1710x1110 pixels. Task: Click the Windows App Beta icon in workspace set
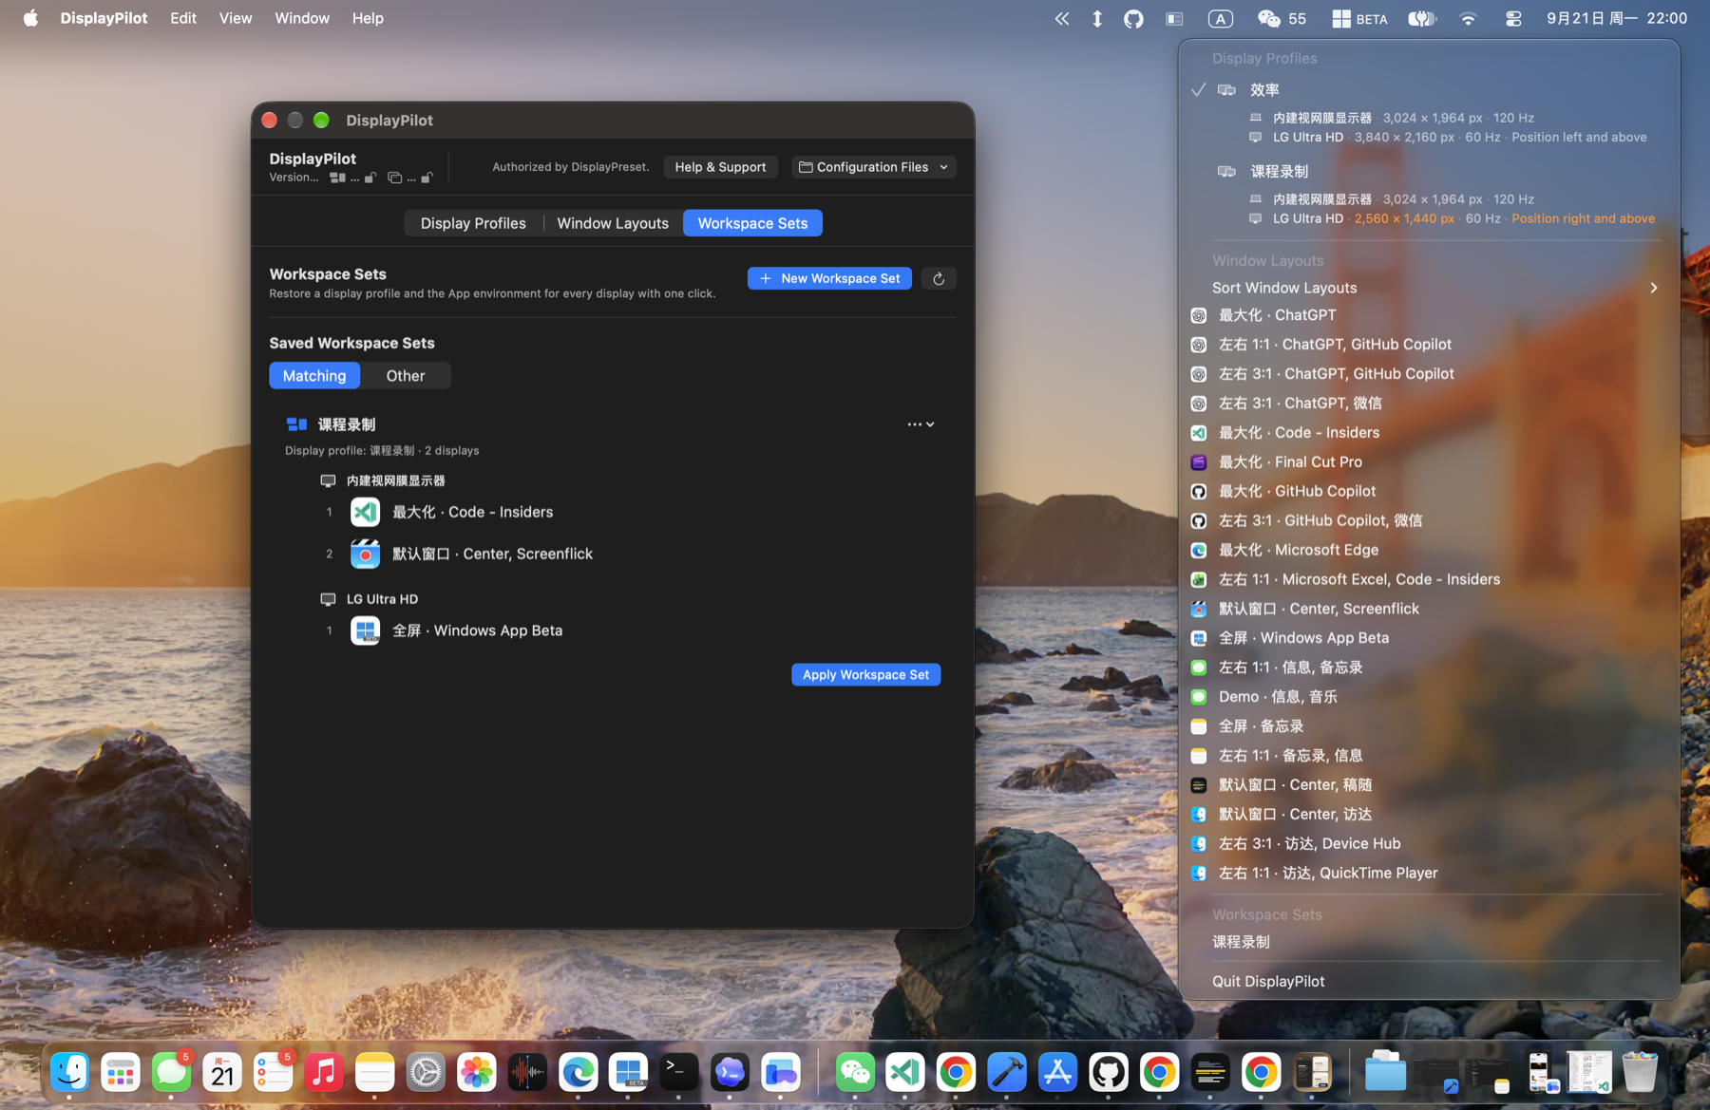click(365, 630)
